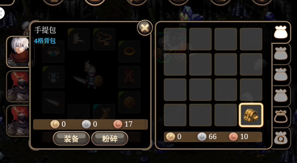Open the quest bag marked Q
Screen dimensions: 297x163
[x=281, y=138]
